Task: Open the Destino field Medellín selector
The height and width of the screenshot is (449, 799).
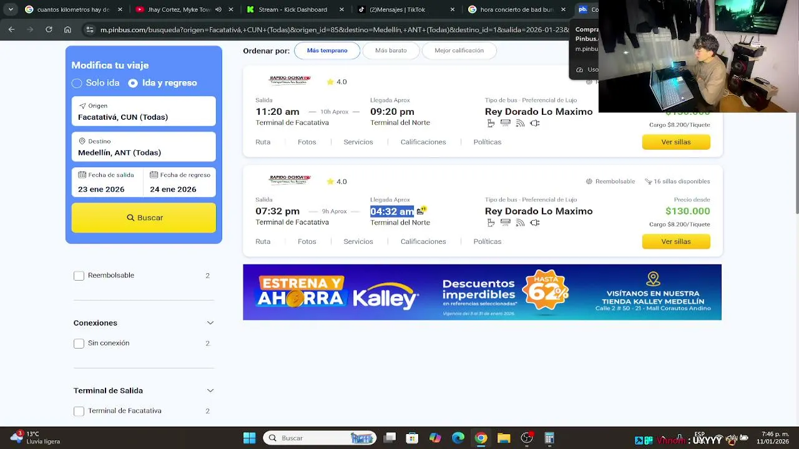Action: [x=144, y=147]
